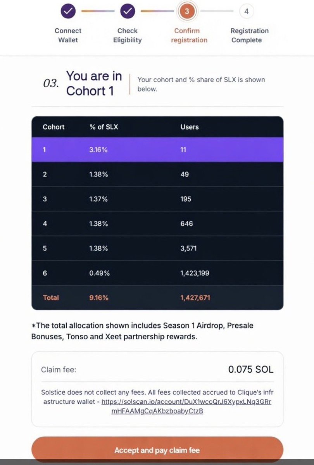The height and width of the screenshot is (465, 314).
Task: Select the Confirm registration step label
Action: [x=190, y=35]
